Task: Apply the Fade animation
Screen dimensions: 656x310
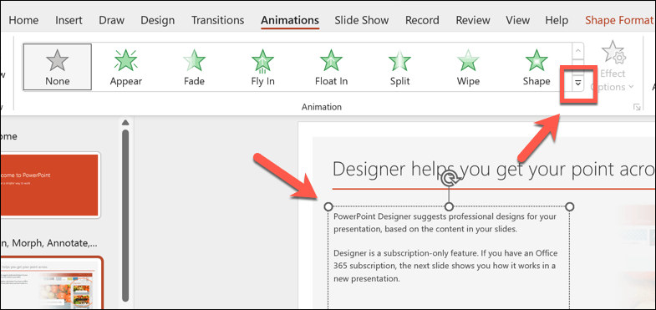Action: pos(194,67)
